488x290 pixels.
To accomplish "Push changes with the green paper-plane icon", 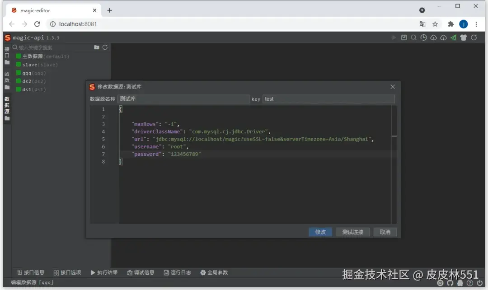I will click(453, 37).
